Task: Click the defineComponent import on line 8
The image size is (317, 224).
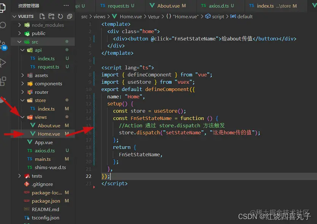Action: [150, 75]
